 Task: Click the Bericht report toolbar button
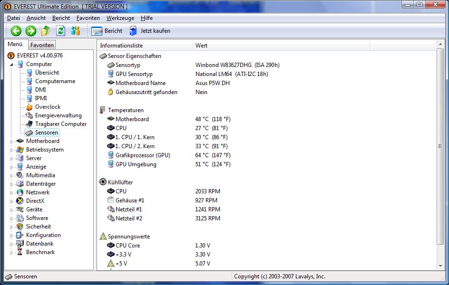(107, 31)
